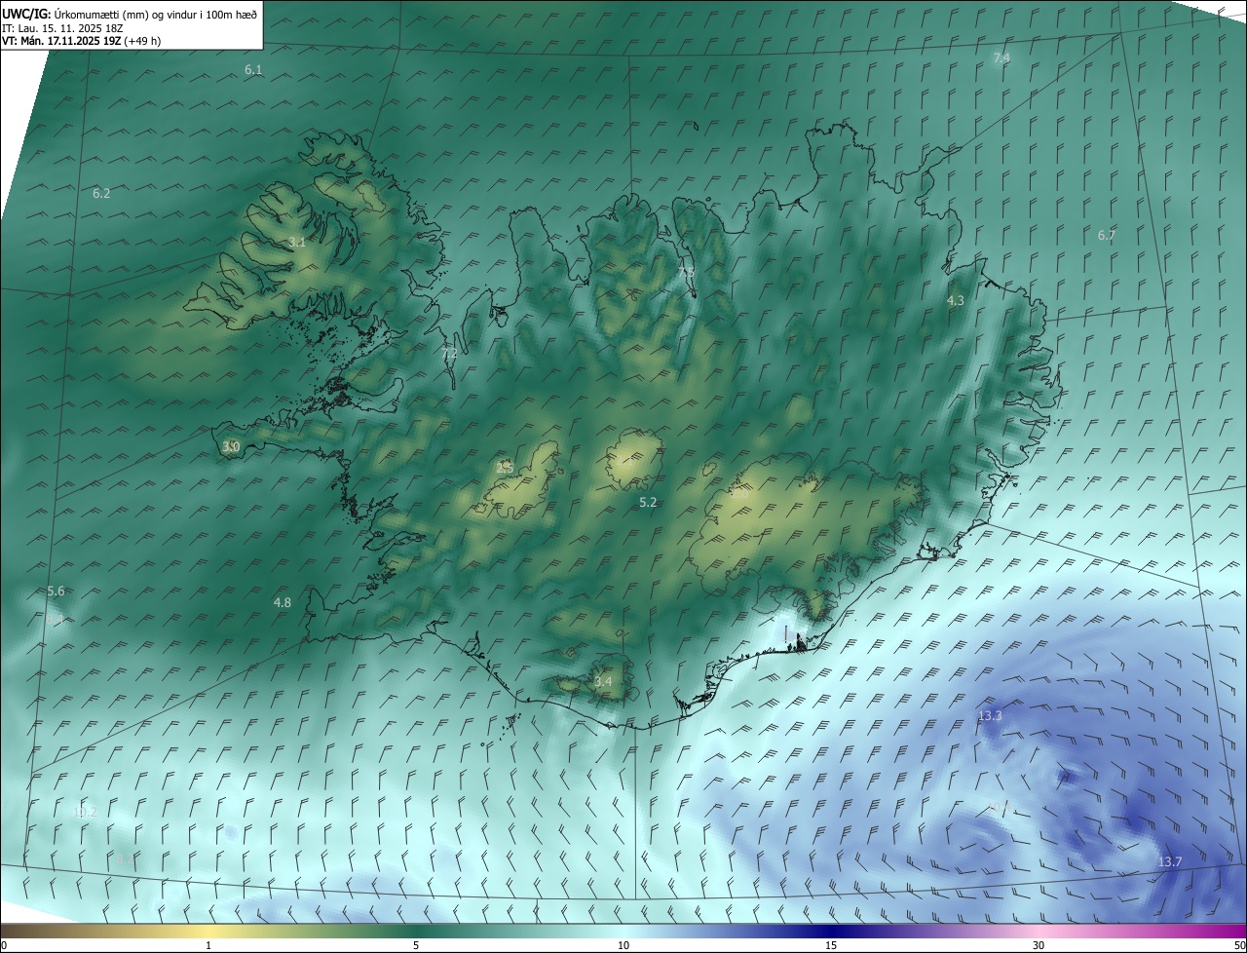Click the 6.2 precipitation value
Viewport: 1247px width, 953px height.
tap(101, 194)
